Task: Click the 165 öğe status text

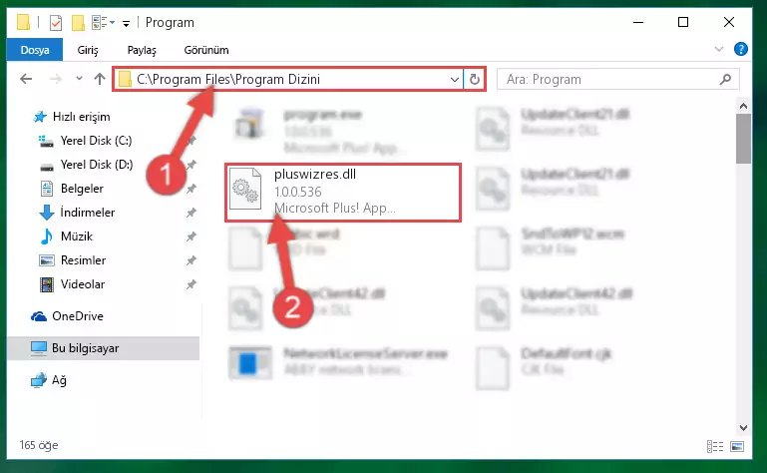Action: click(39, 445)
